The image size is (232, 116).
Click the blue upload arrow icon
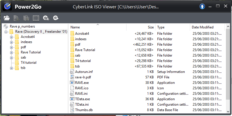[x=202, y=7]
